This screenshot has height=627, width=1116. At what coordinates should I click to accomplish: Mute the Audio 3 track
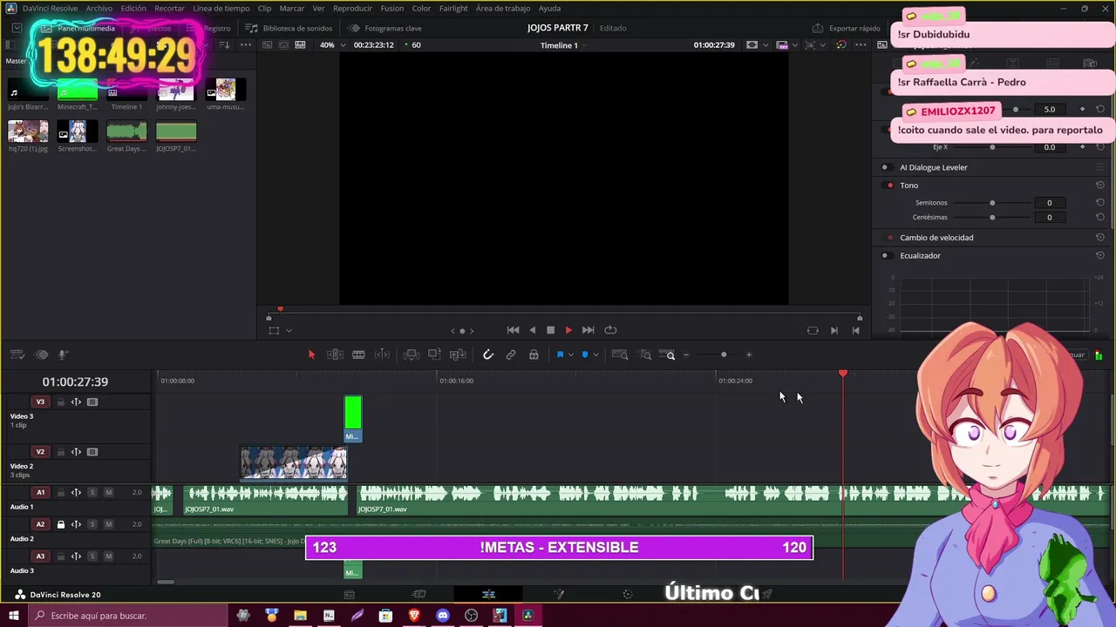109,556
